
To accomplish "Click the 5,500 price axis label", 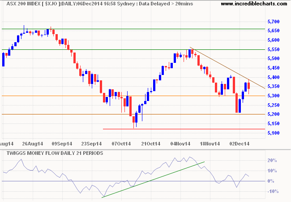I will [274, 59].
